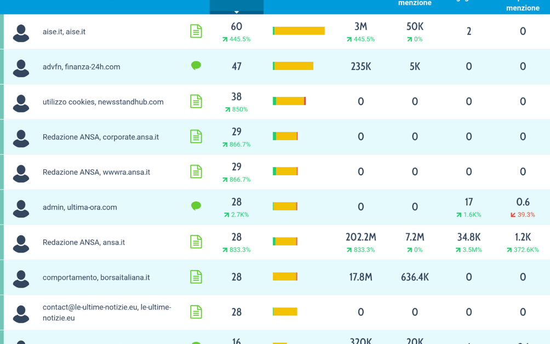The width and height of the screenshot is (550, 344).
Task: Click the 202.2M value for ansa.it
Action: tap(360, 237)
